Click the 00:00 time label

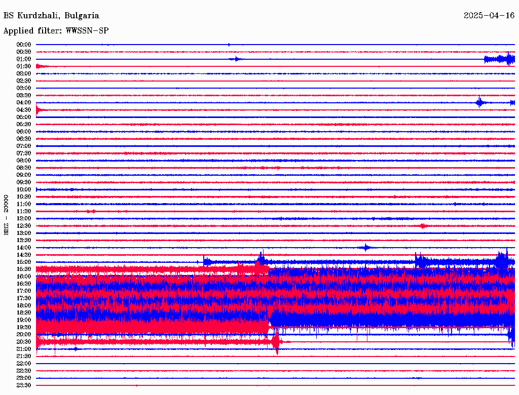[x=24, y=45]
